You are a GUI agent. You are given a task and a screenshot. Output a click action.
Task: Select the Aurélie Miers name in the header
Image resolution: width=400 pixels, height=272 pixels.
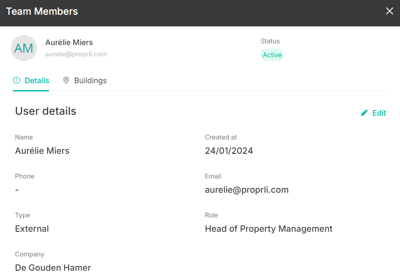(x=69, y=42)
